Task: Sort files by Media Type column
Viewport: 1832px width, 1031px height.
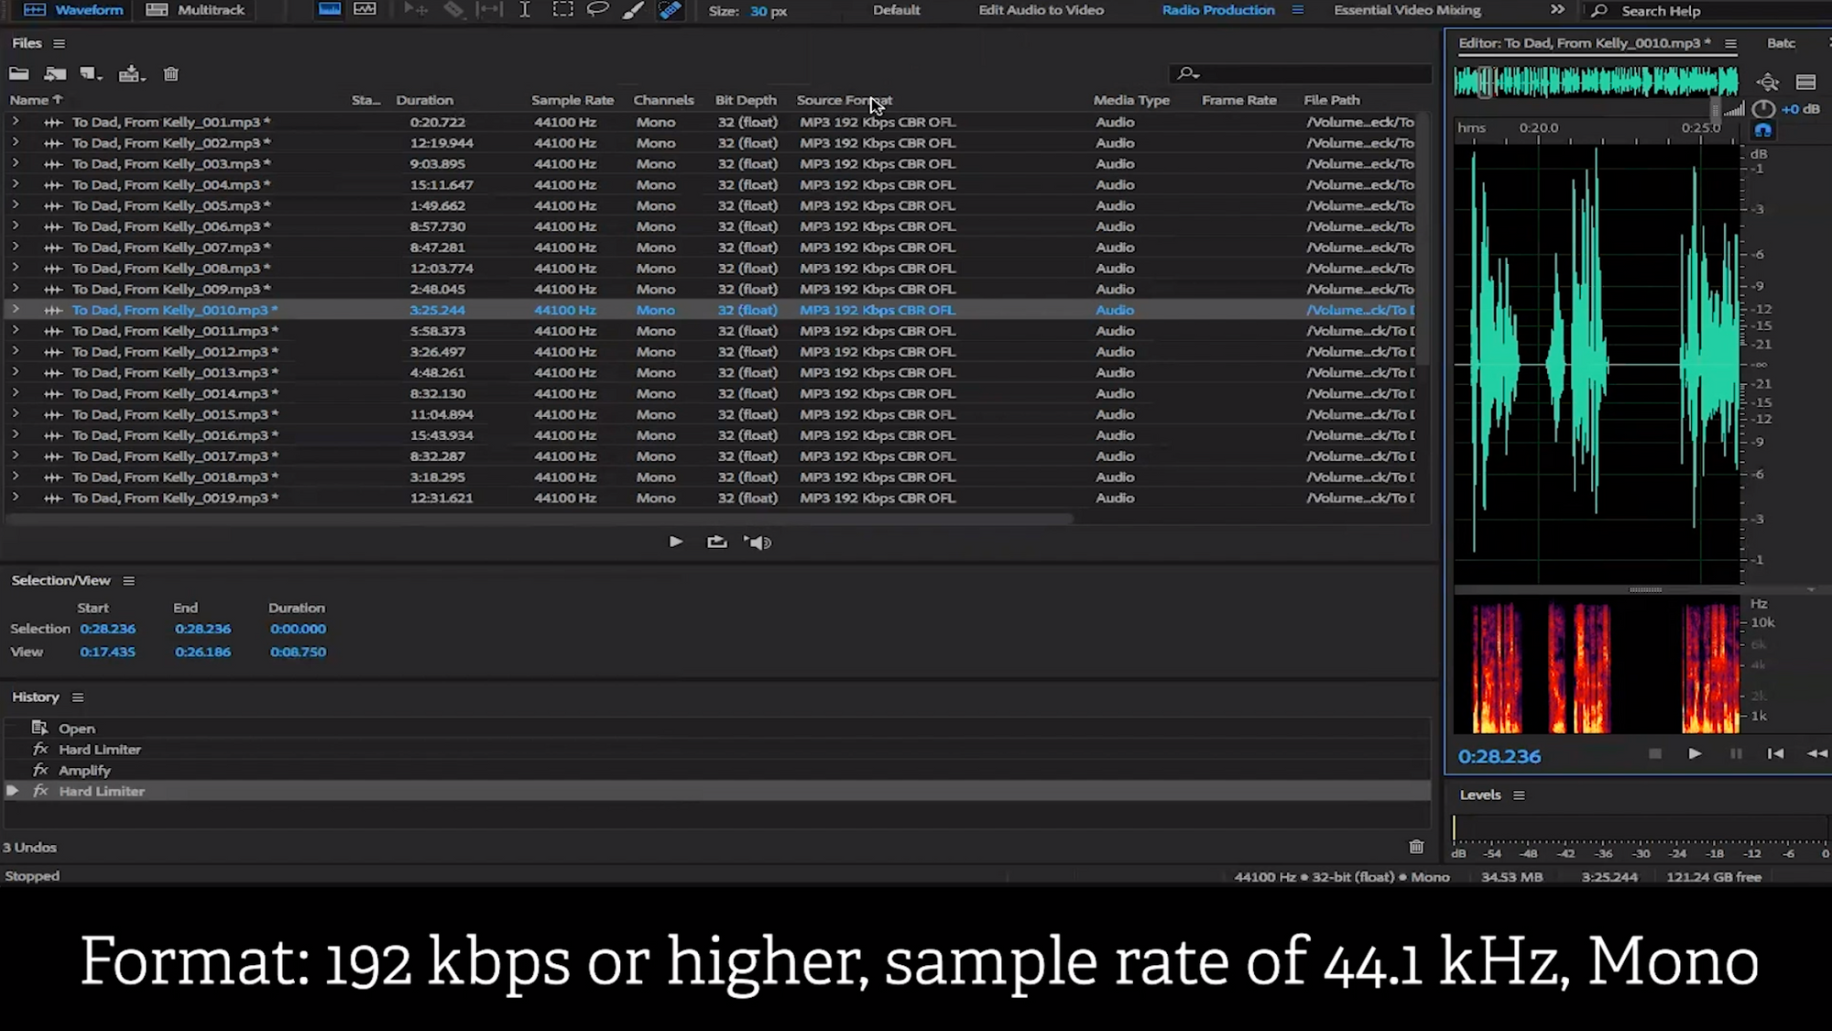Action: [x=1131, y=100]
